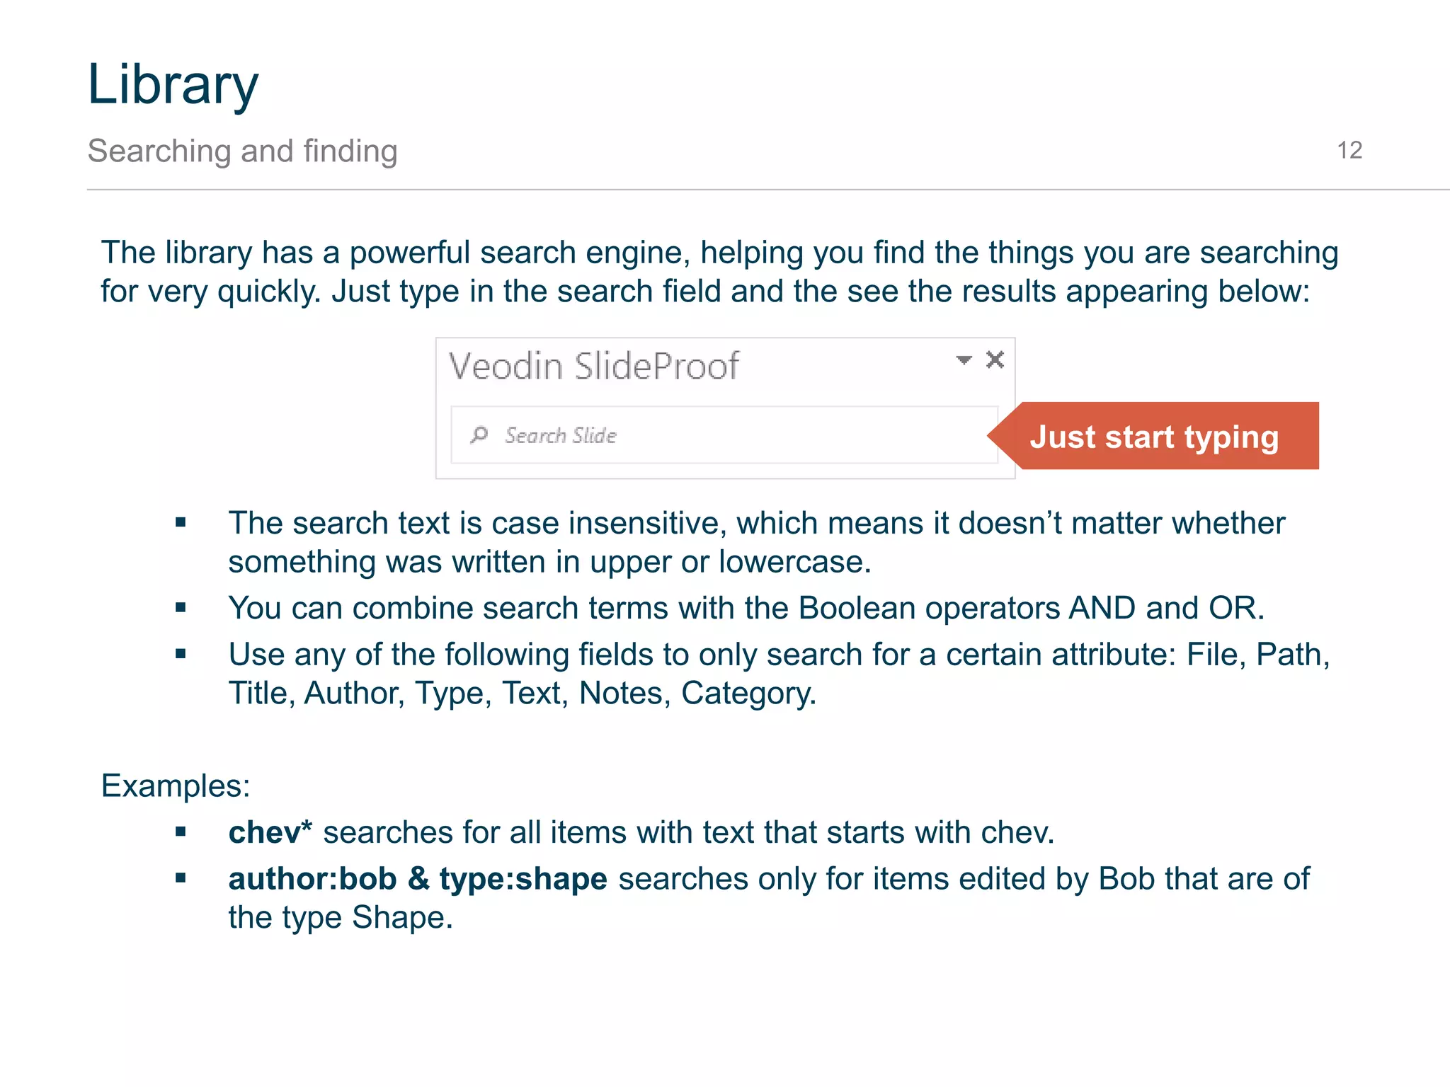
Task: Open the SlideProof panel dropdown arrow
Action: coord(964,360)
